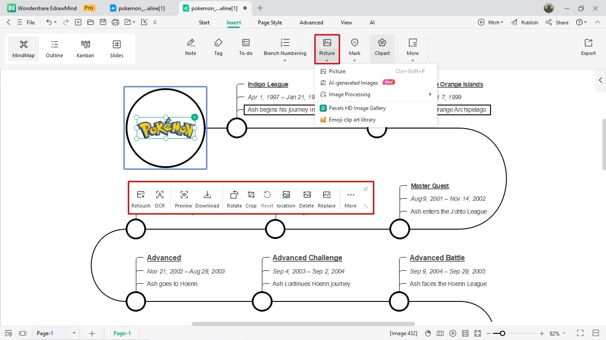Choose Picture from the dropdown menu

click(x=376, y=71)
